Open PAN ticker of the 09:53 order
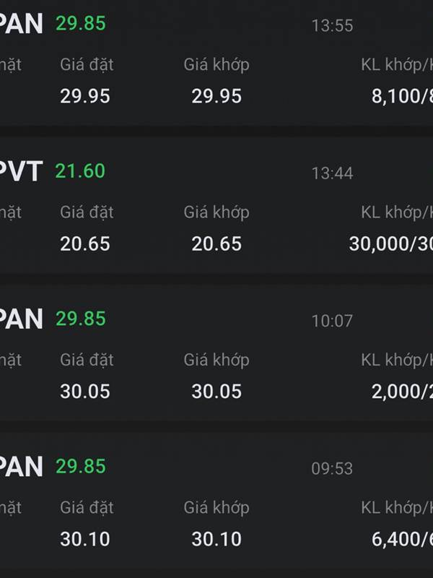The width and height of the screenshot is (433, 578). (22, 467)
